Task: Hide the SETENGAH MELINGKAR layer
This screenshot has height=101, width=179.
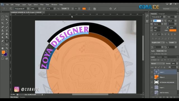Action: pyautogui.click(x=152, y=82)
